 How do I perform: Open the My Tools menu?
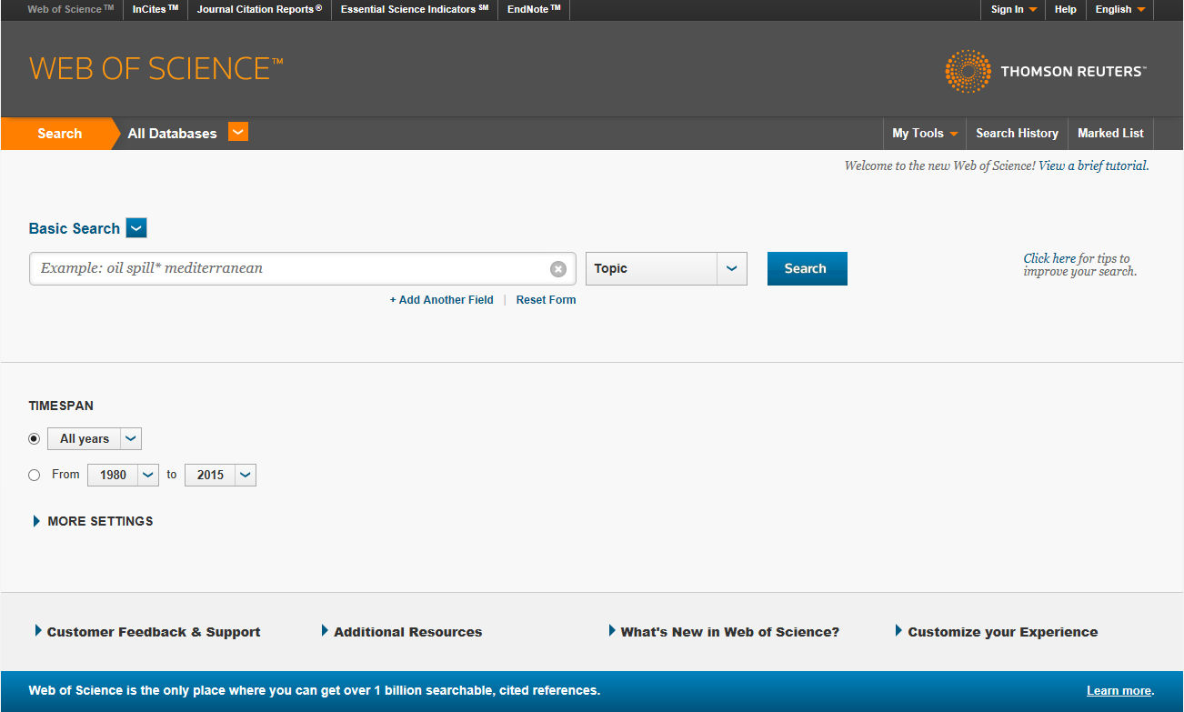[925, 133]
